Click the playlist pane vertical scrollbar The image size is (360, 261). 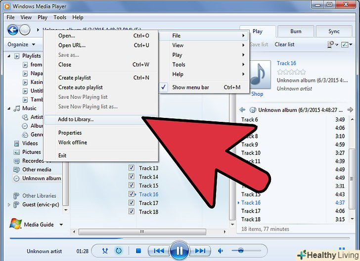(352, 179)
